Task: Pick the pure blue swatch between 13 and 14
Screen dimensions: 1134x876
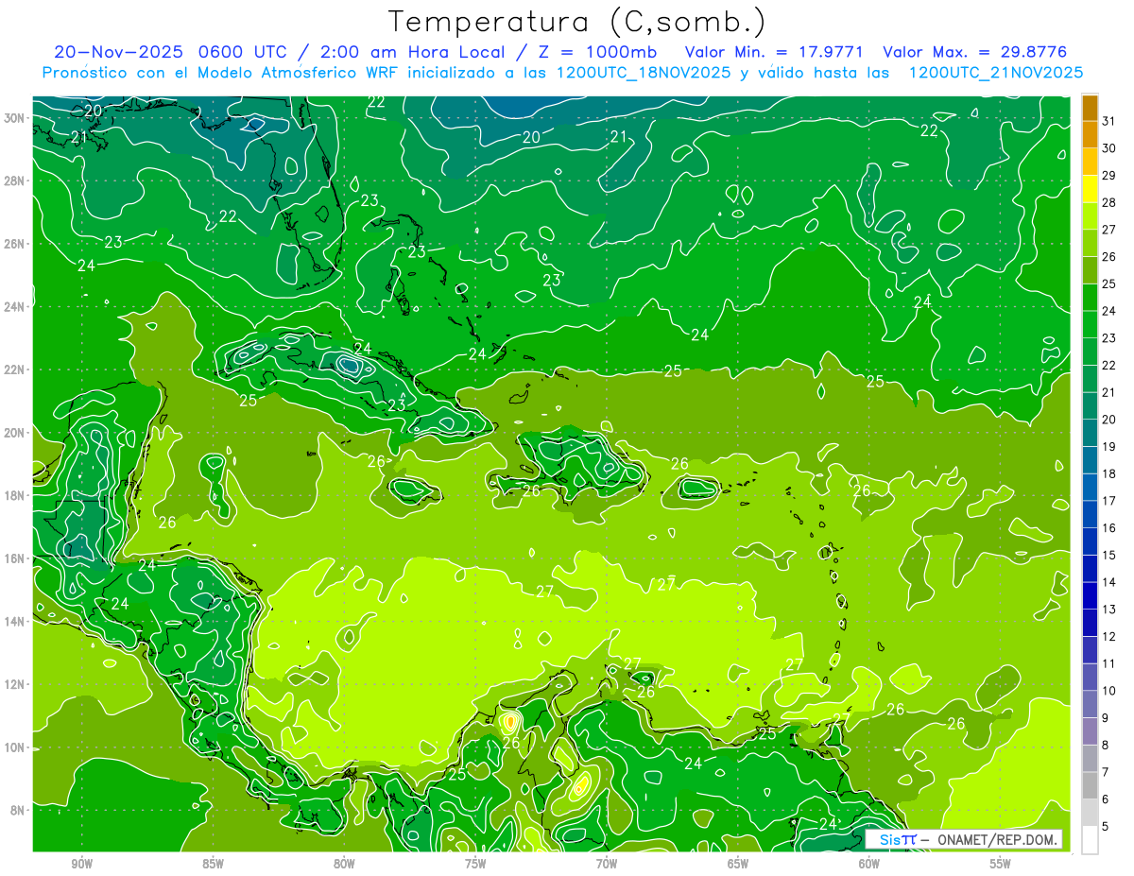Action: point(1090,595)
